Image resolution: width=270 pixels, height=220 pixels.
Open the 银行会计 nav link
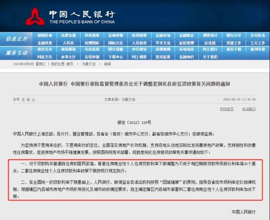pyautogui.click(x=234, y=35)
